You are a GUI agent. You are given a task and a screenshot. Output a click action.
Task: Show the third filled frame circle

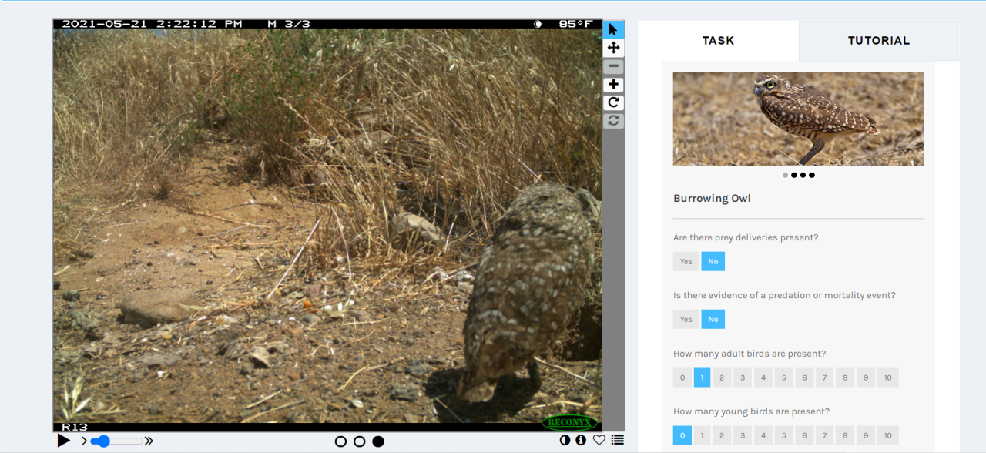(x=378, y=441)
